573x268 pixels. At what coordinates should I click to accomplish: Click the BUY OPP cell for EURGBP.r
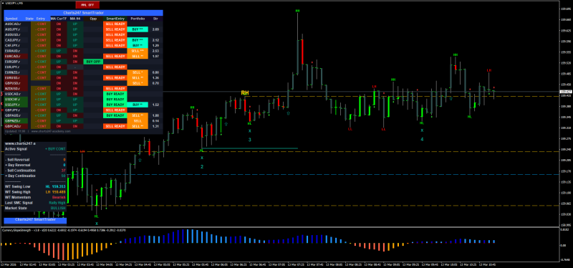pos(93,62)
